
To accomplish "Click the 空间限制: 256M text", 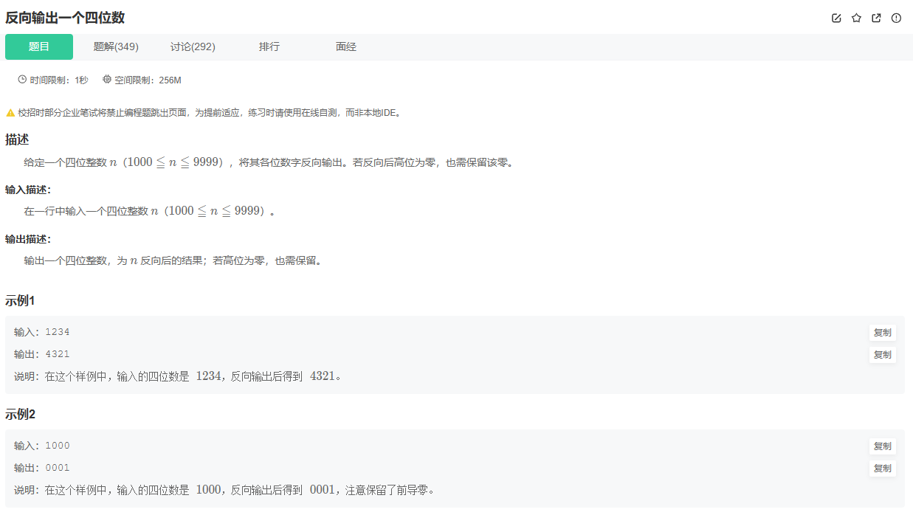I will pos(148,80).
